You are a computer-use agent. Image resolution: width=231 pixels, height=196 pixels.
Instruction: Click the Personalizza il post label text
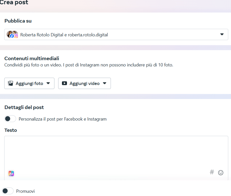(62, 119)
